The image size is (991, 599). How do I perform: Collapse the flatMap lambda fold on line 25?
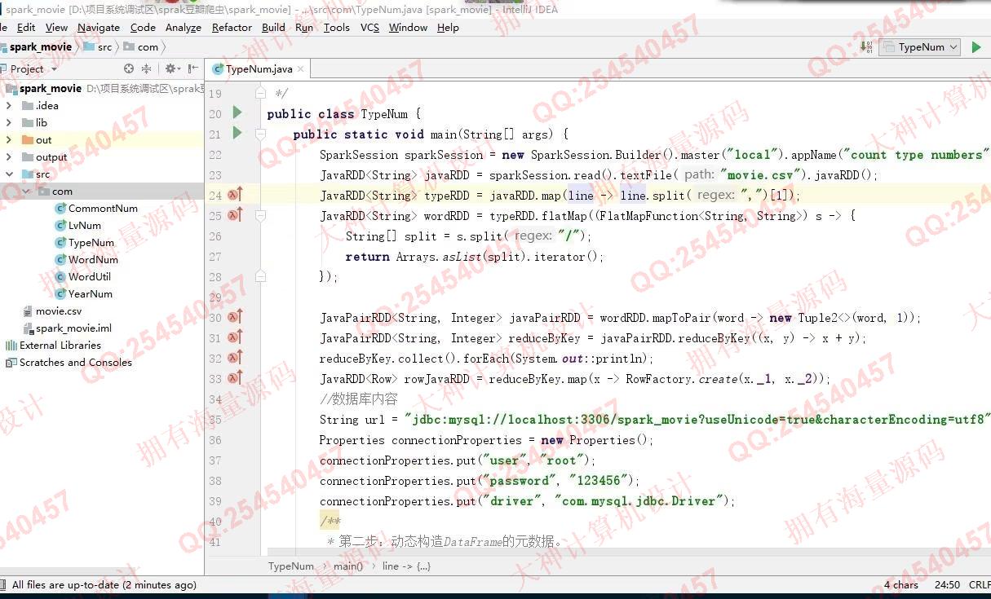[260, 215]
